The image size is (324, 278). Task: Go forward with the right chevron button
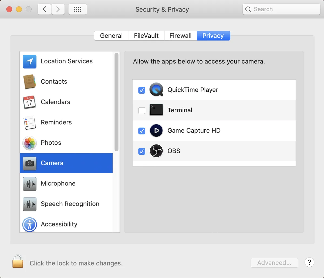pyautogui.click(x=58, y=9)
